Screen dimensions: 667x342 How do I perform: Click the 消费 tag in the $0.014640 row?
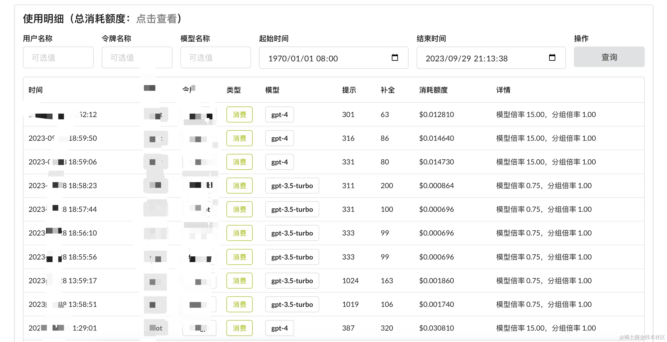[x=239, y=138]
